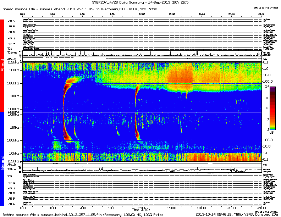Screen dimensions: 281x217
Task: Select the LFR A label at top
Action: 11,21
